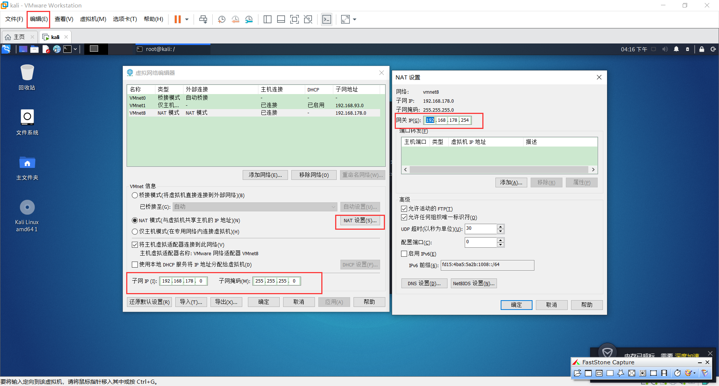
Task: Take a snapshot of the virtual machine
Action: 222,19
